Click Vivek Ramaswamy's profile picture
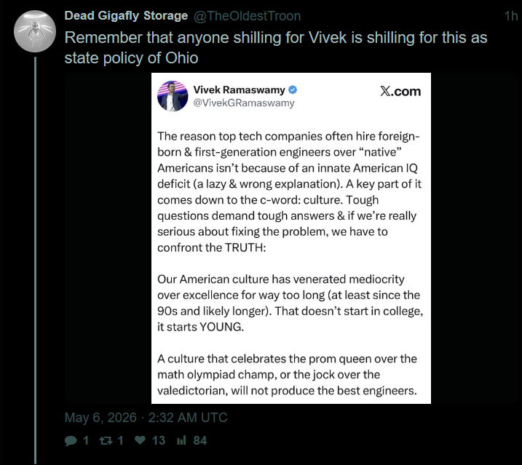 coord(173,96)
